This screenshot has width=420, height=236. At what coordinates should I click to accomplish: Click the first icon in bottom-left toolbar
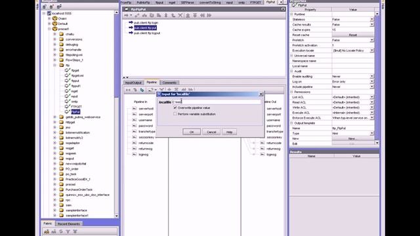(47, 231)
